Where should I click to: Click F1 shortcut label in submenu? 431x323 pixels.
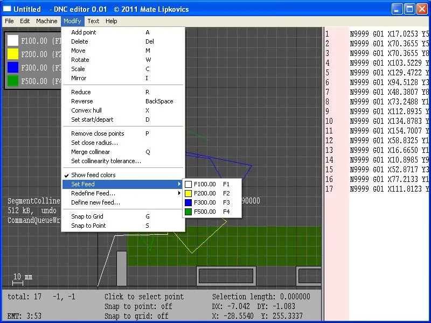click(226, 184)
